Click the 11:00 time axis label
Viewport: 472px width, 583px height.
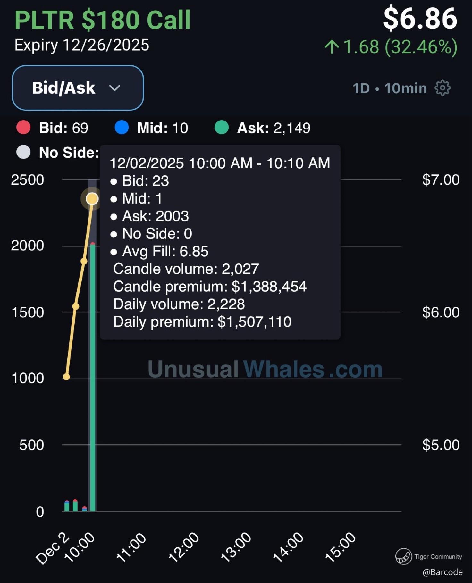pos(131,547)
